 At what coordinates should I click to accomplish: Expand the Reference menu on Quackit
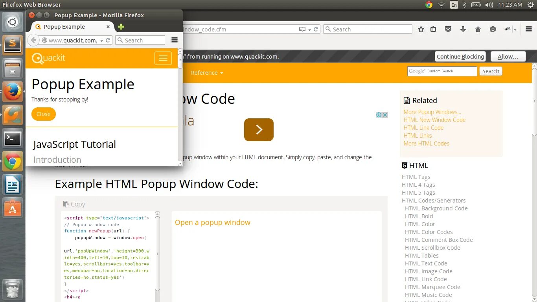[207, 73]
